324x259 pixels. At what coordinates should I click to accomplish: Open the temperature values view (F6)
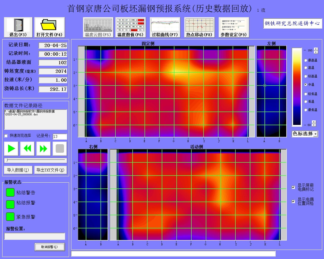131,25
